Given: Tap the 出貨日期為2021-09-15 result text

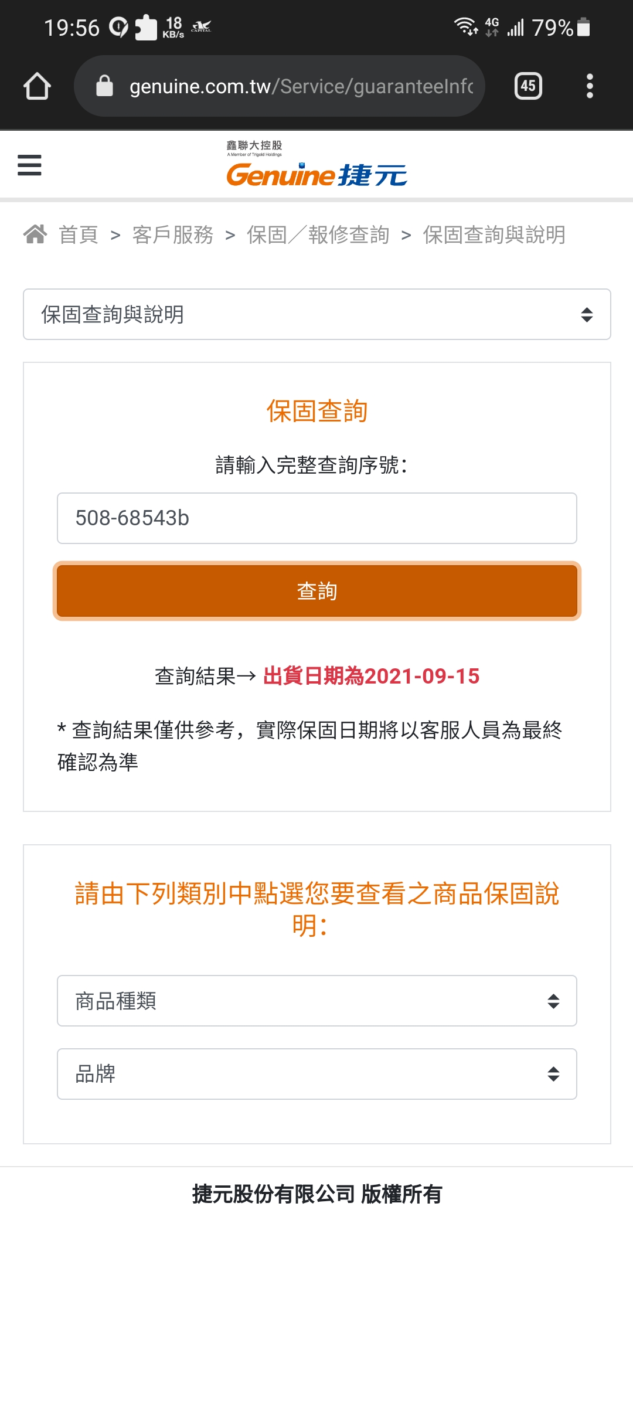Looking at the screenshot, I should pos(371,676).
